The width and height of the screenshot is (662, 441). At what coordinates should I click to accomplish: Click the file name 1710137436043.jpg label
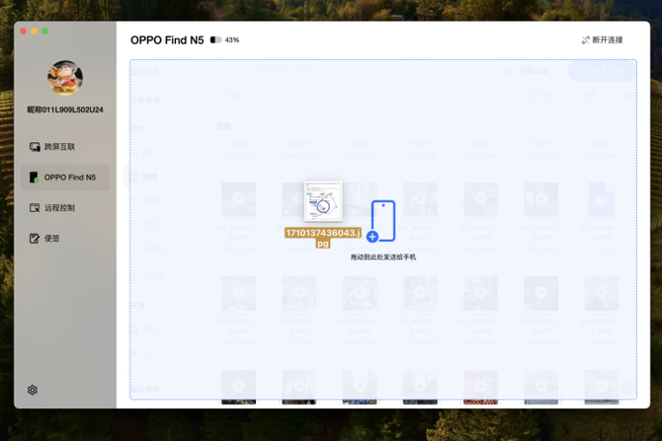coord(323,238)
